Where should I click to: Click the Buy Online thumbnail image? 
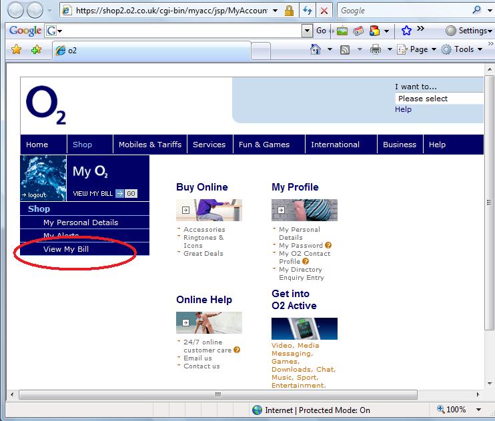[209, 210]
